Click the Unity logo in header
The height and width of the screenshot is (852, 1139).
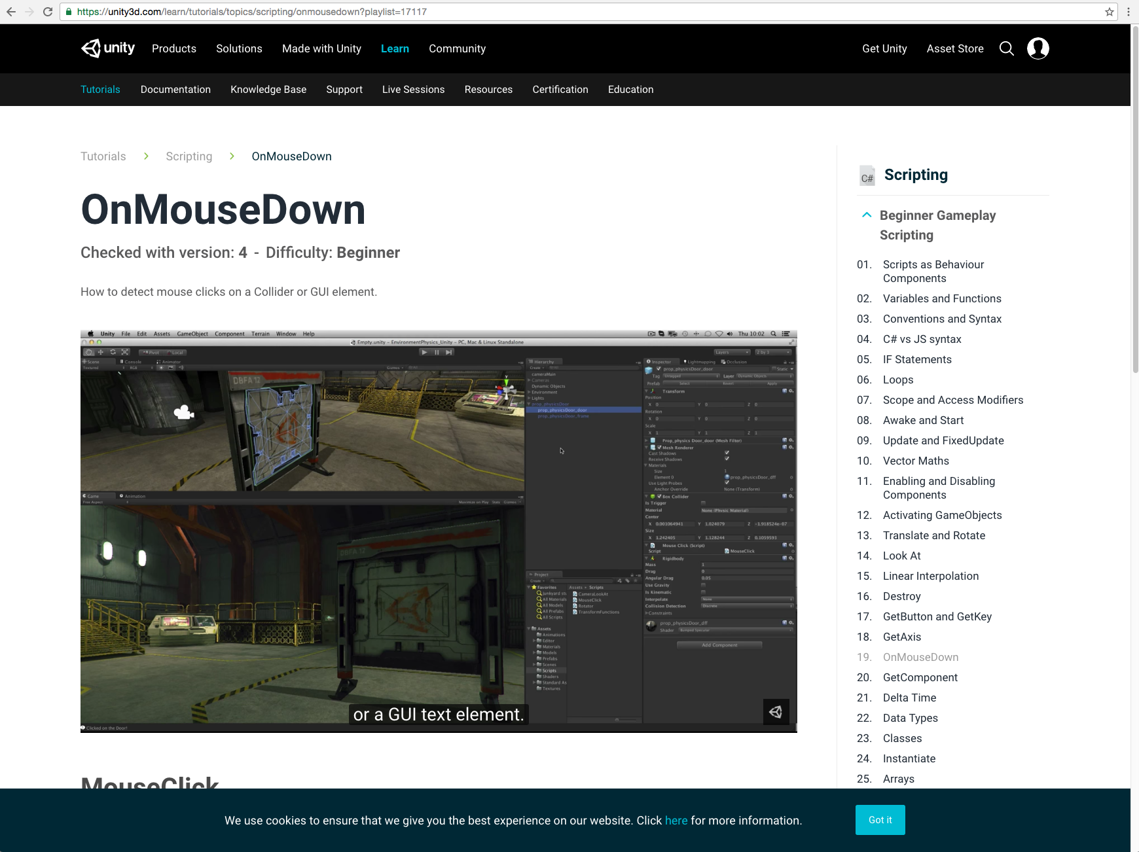click(108, 48)
